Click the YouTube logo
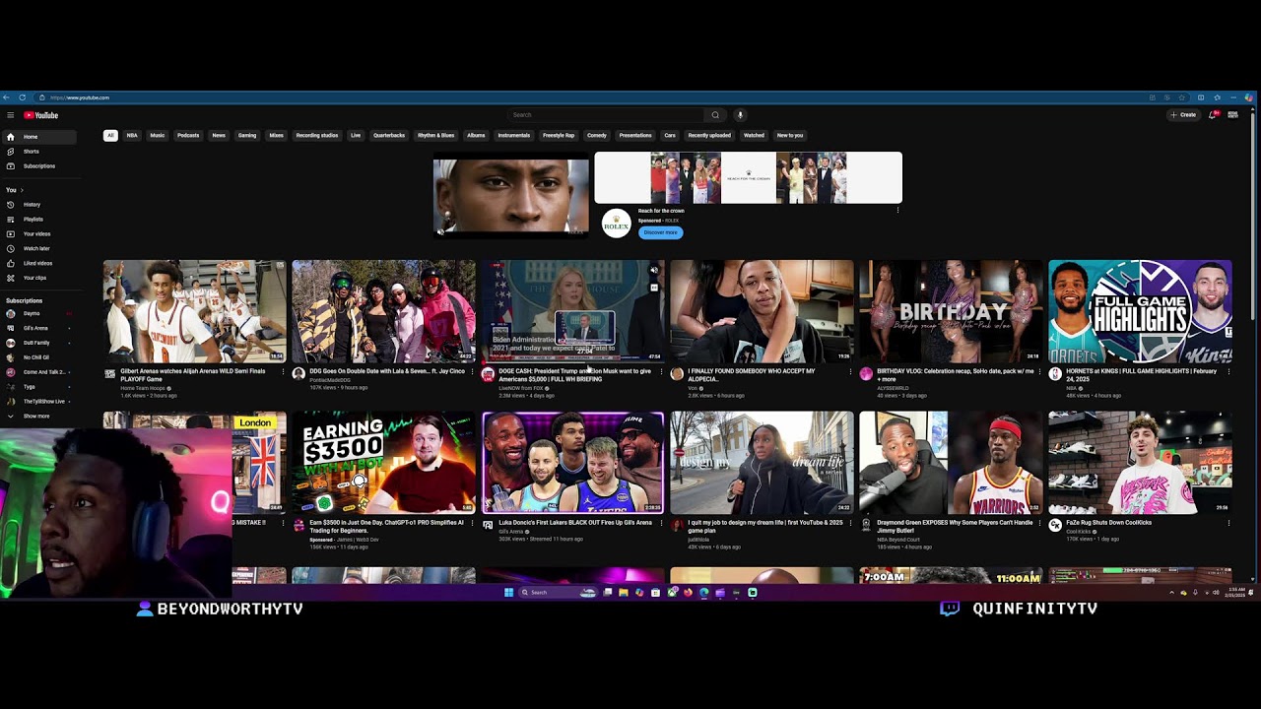 [41, 115]
